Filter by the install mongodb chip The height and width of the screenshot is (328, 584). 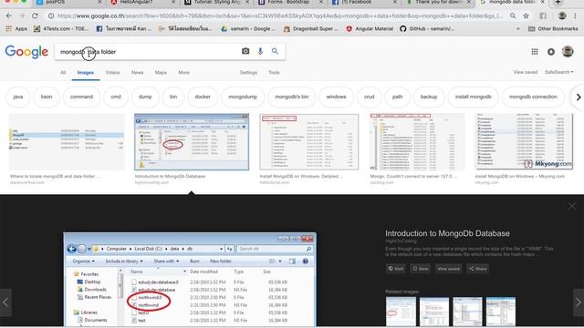coord(473,97)
